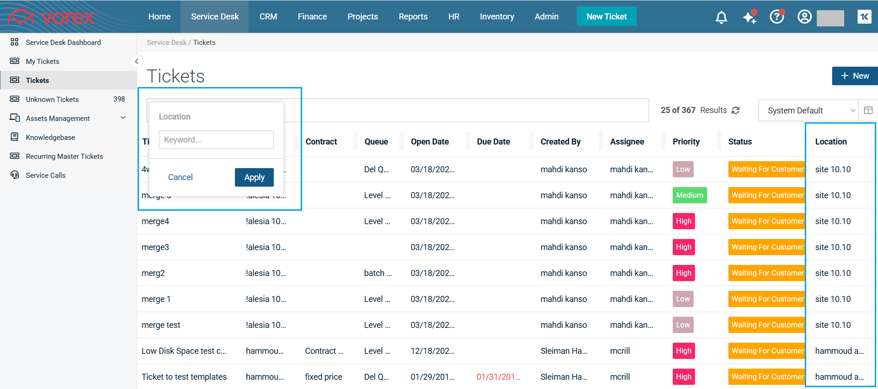Go to Service Desk breadcrumb link
Screen dimensions: 878x389
click(x=166, y=43)
